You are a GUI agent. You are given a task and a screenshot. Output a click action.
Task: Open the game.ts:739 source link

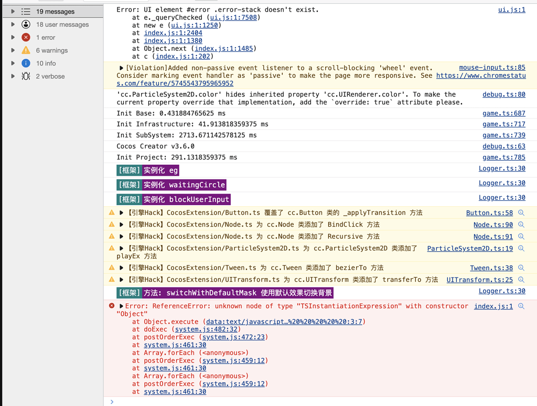(503, 135)
